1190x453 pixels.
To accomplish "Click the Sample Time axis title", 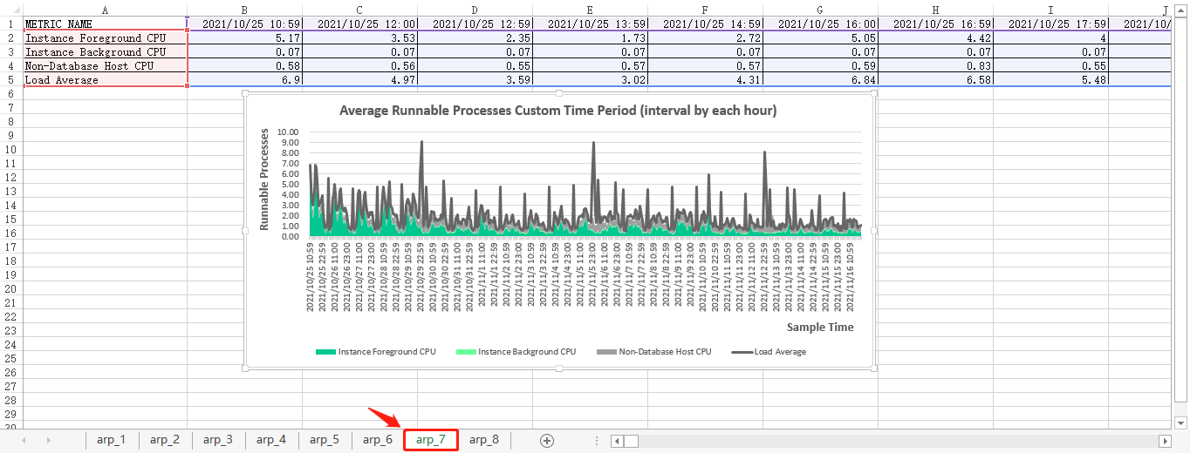I will tap(820, 328).
